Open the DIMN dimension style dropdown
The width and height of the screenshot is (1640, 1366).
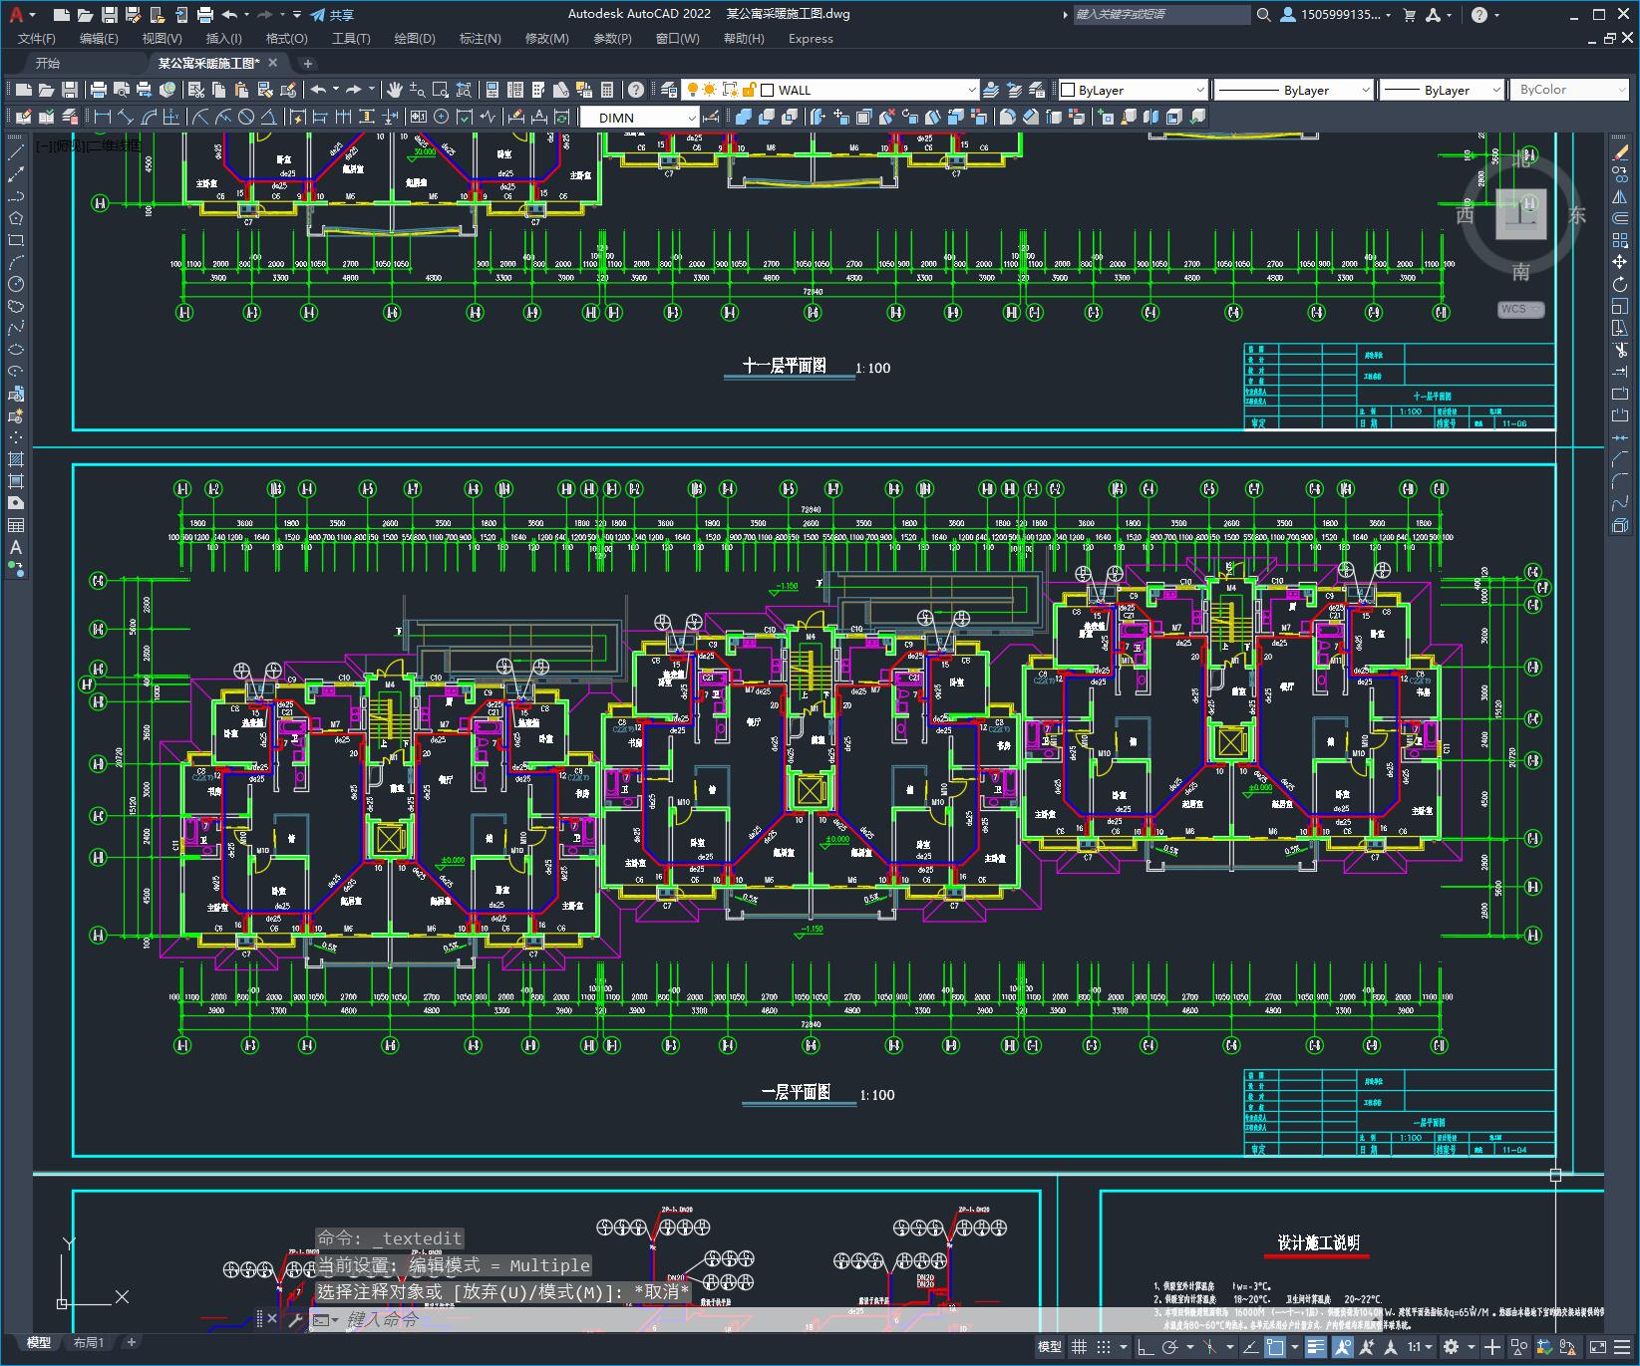(692, 118)
